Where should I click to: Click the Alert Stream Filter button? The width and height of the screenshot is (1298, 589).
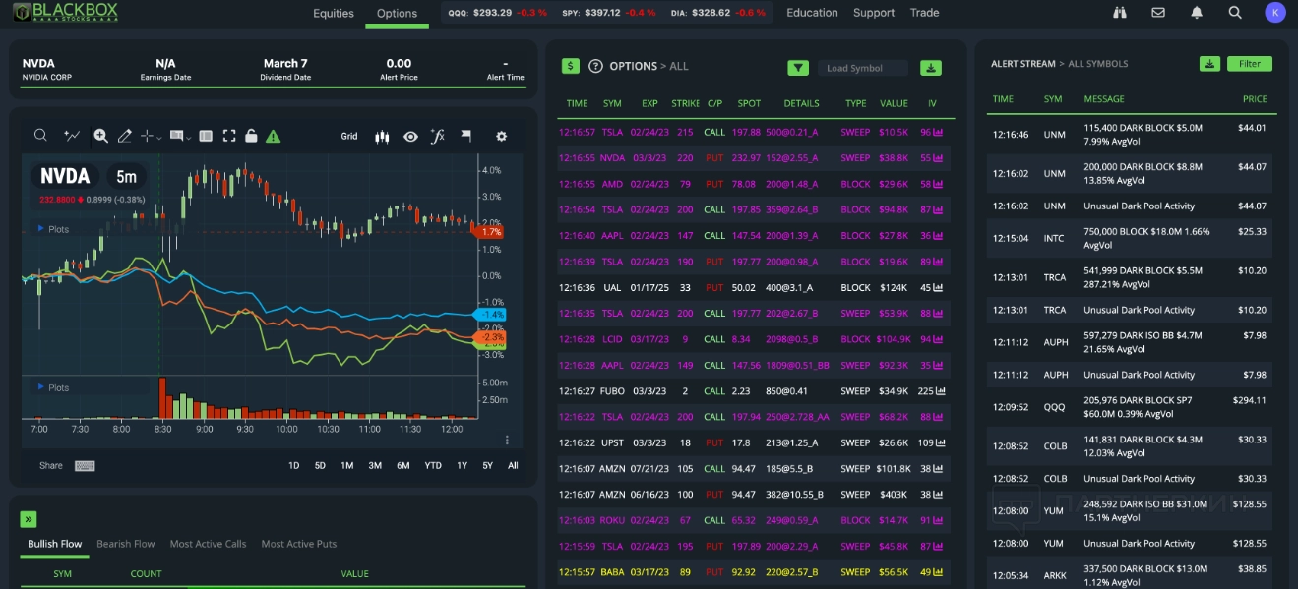(1249, 64)
